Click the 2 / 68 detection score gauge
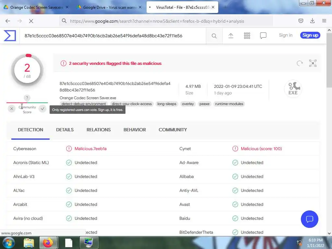 [x=27, y=70]
